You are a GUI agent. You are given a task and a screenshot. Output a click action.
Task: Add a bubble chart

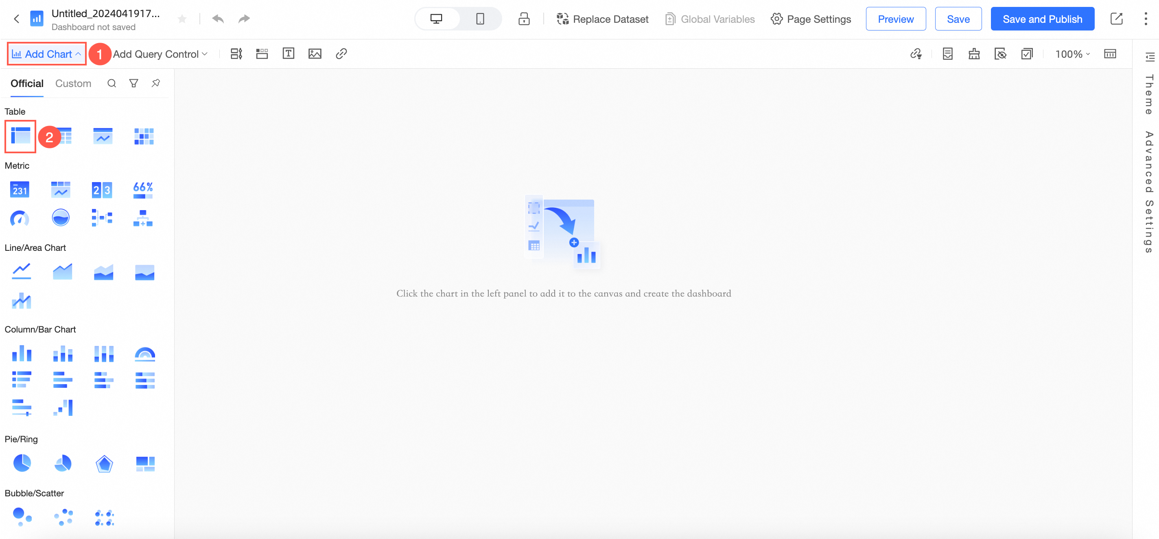(x=22, y=517)
